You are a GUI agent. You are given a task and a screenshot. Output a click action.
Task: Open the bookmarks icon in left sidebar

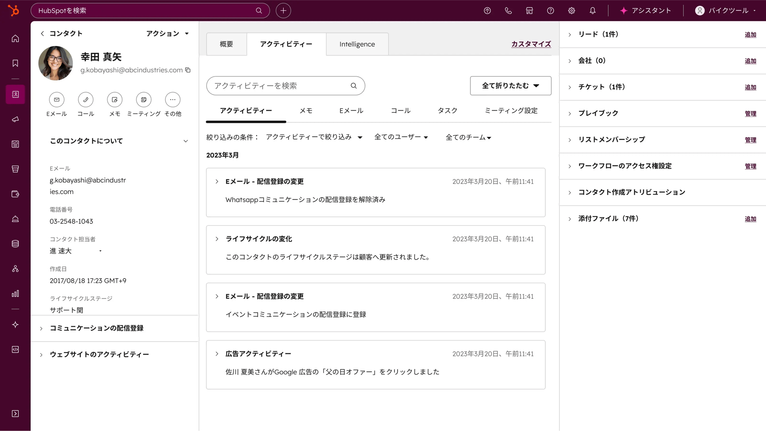pyautogui.click(x=15, y=63)
